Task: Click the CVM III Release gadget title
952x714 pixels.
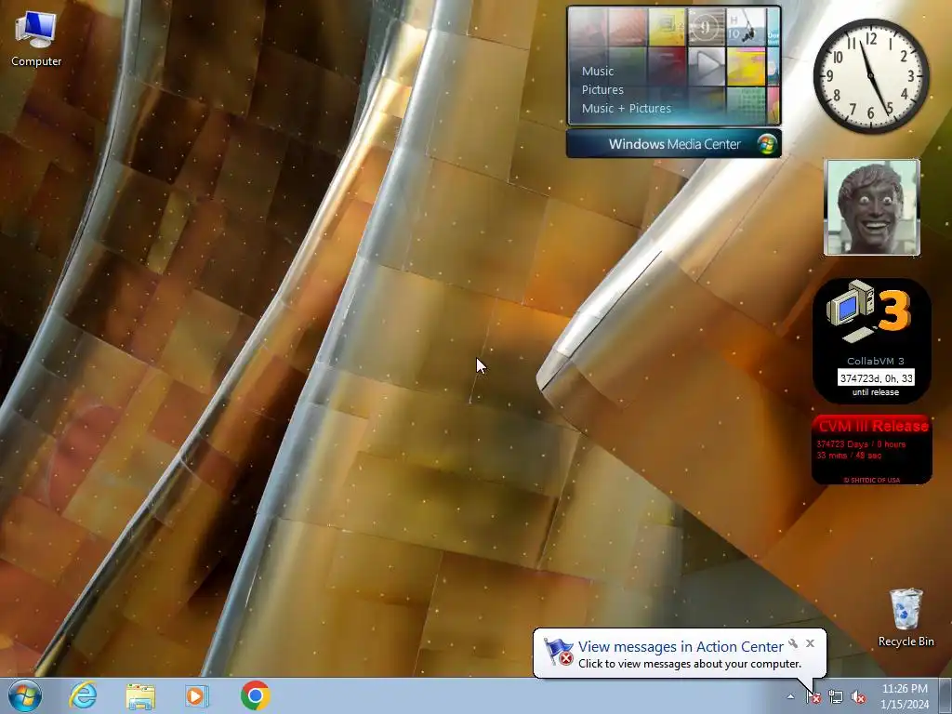Action: point(873,426)
